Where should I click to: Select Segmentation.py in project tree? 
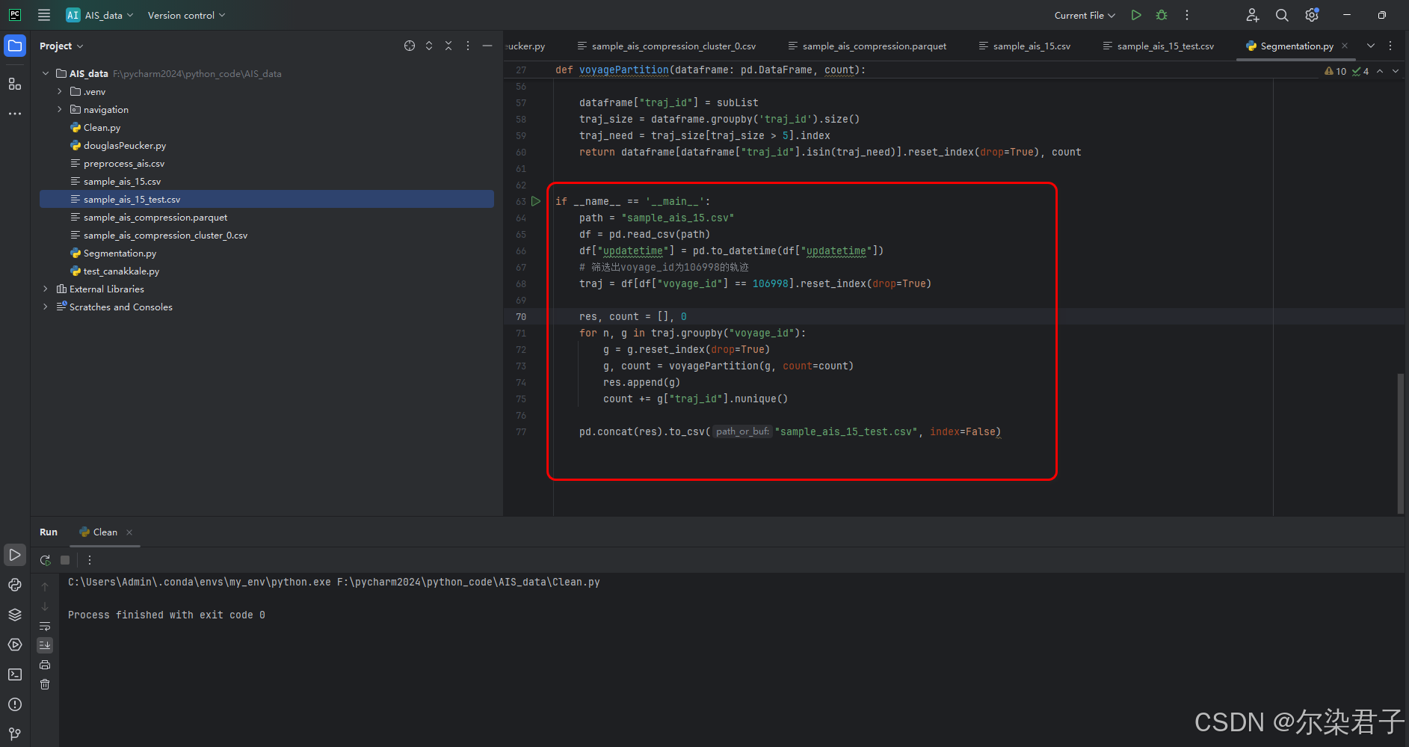pos(120,253)
